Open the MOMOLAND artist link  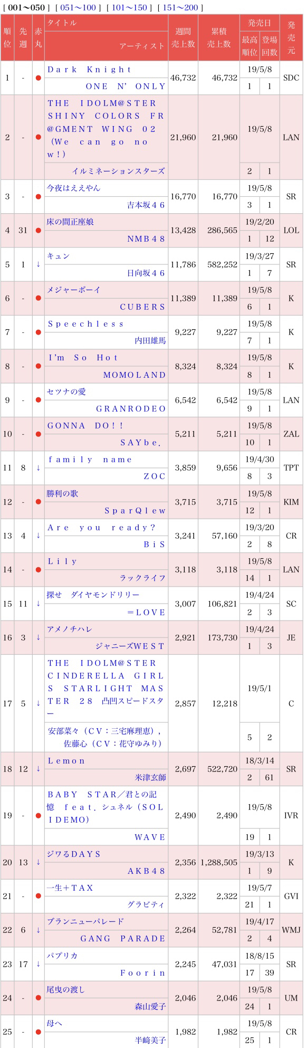tap(135, 375)
